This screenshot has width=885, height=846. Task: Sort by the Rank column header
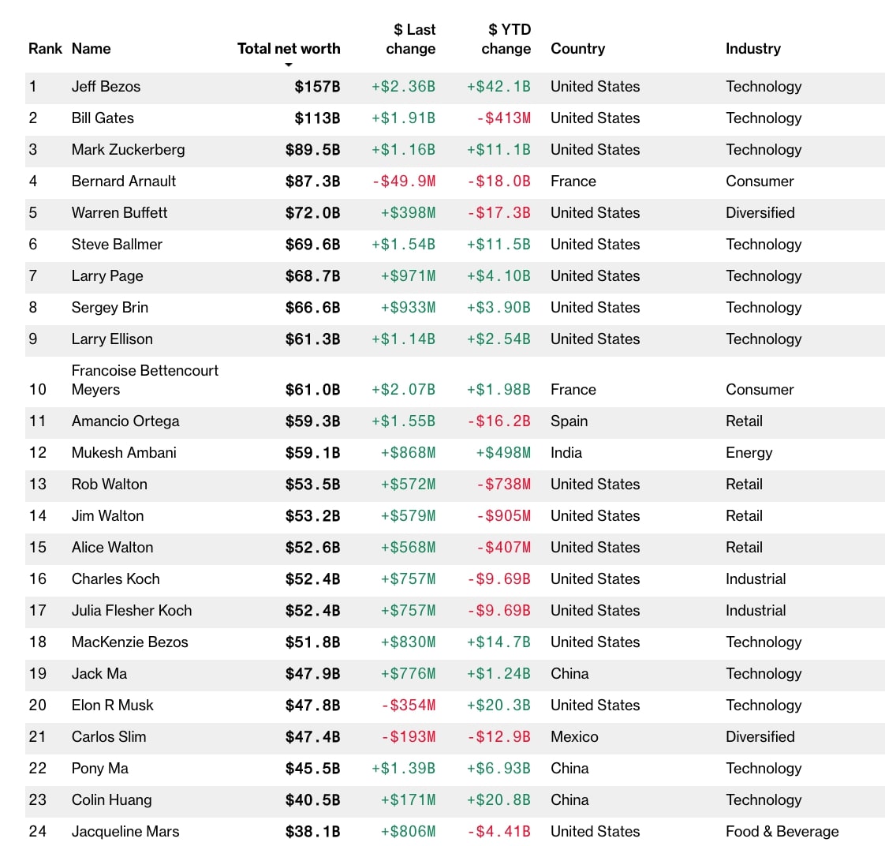coord(45,48)
